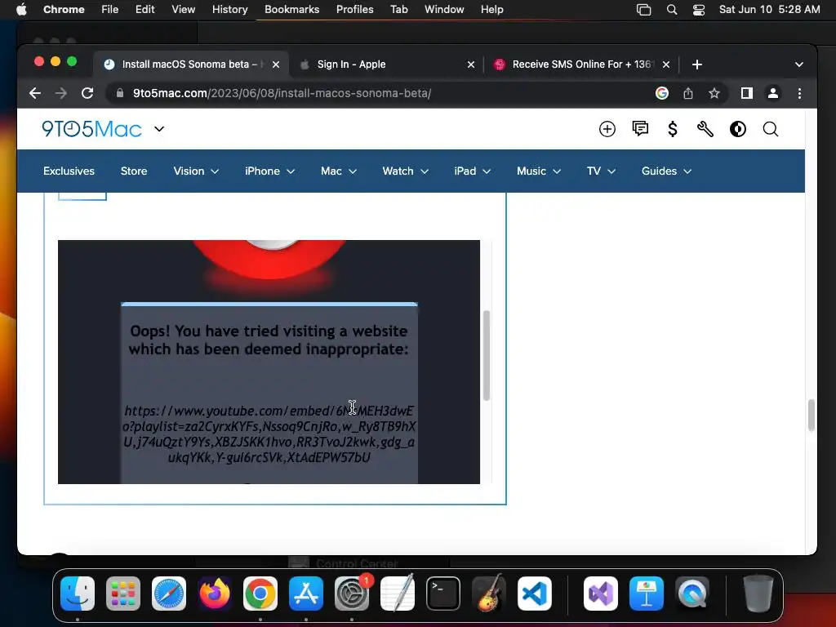Image resolution: width=836 pixels, height=627 pixels.
Task: Open the Trash in the Dock
Action: click(758, 593)
